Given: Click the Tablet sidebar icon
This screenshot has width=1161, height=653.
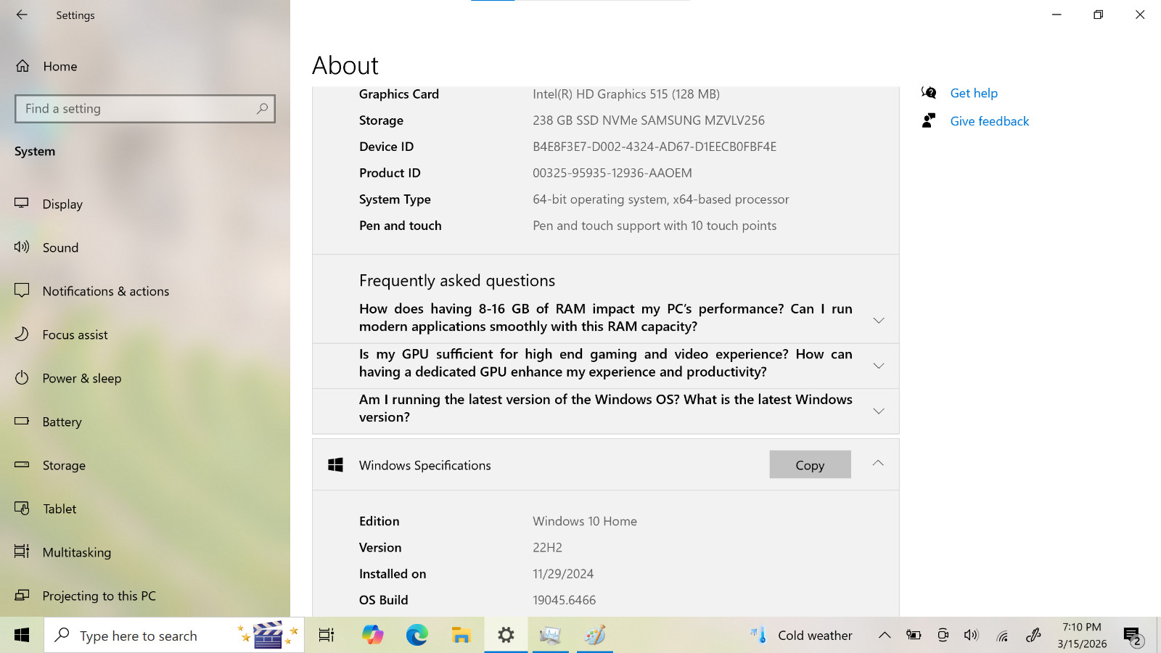Looking at the screenshot, I should click(22, 508).
